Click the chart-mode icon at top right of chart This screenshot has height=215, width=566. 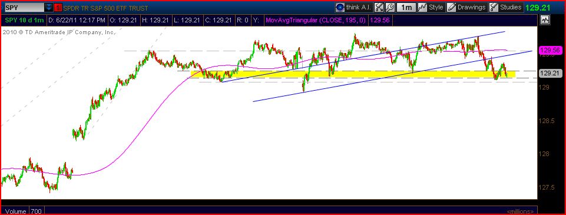click(544, 20)
